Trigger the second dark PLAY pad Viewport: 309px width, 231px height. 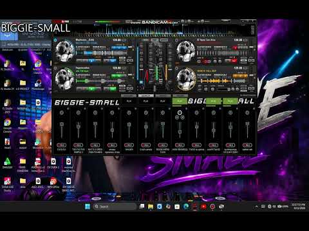click(146, 101)
